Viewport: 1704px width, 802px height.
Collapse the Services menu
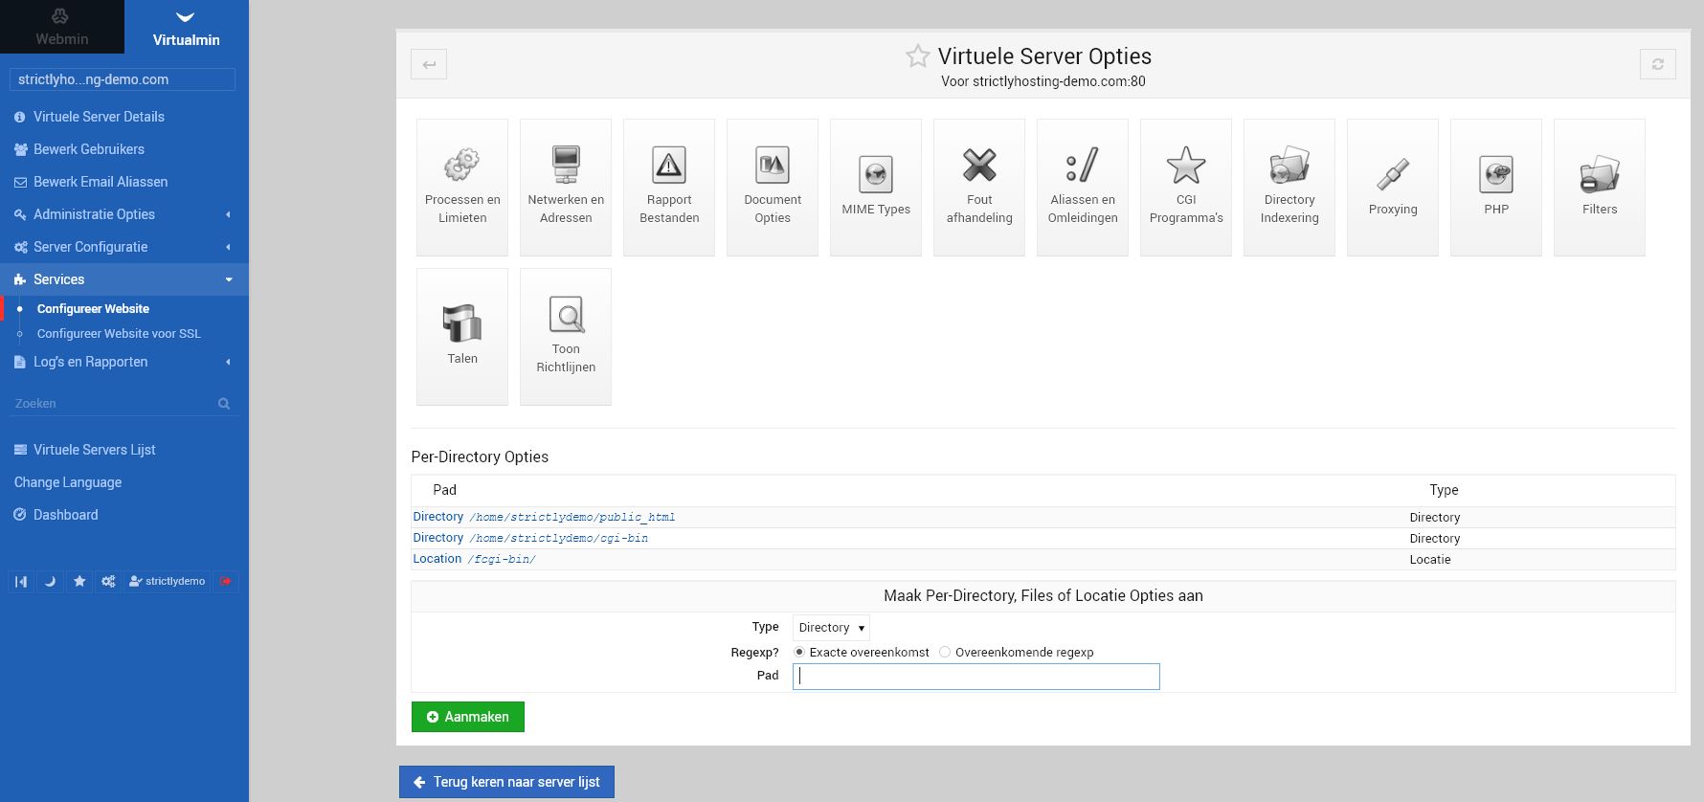point(124,279)
